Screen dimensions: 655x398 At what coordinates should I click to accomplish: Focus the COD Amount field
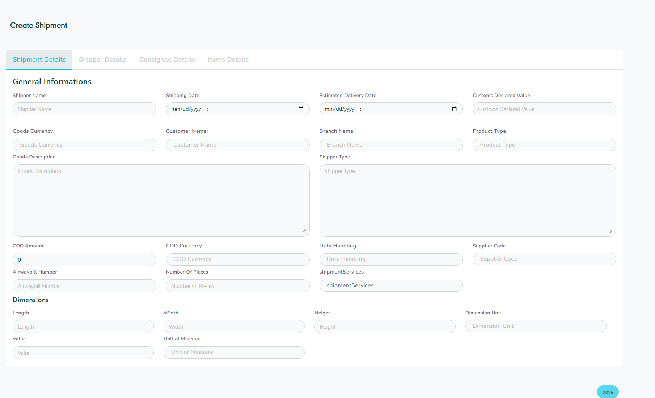84,259
